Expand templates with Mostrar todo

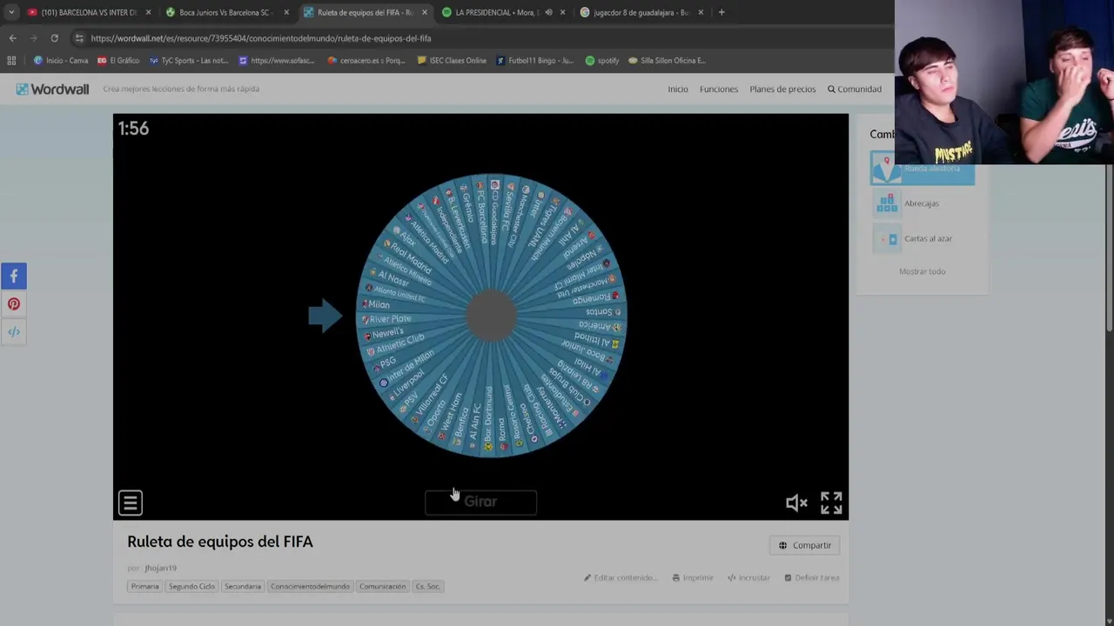click(x=922, y=271)
